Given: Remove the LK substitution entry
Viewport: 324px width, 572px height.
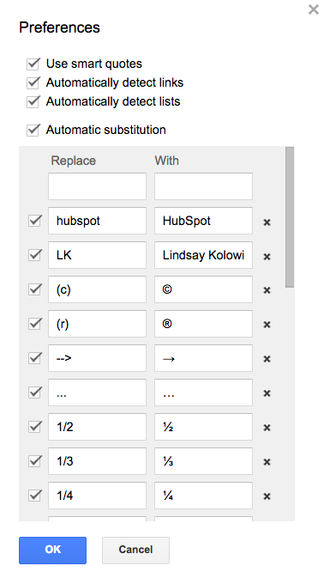Looking at the screenshot, I should coord(267,257).
